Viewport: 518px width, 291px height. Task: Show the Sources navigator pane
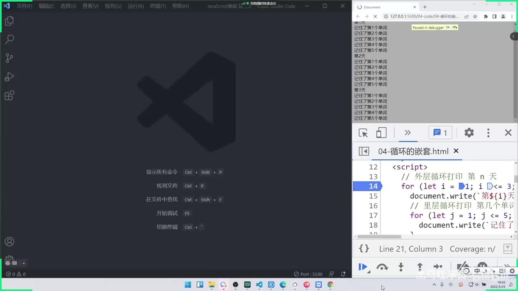[x=364, y=151]
